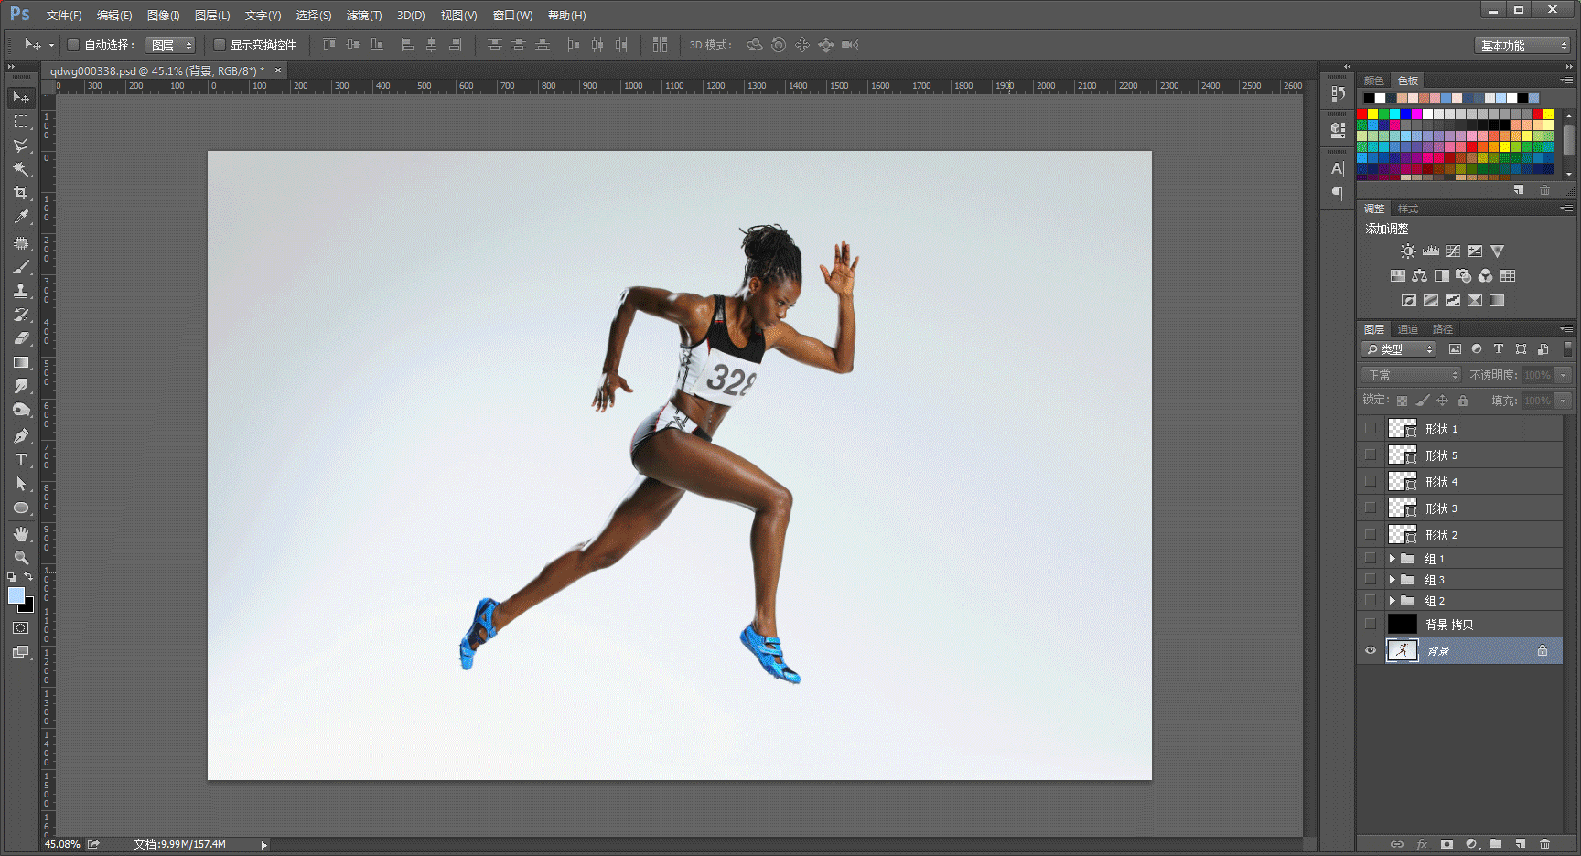Select the Path Selection tool
1581x856 pixels.
click(21, 484)
